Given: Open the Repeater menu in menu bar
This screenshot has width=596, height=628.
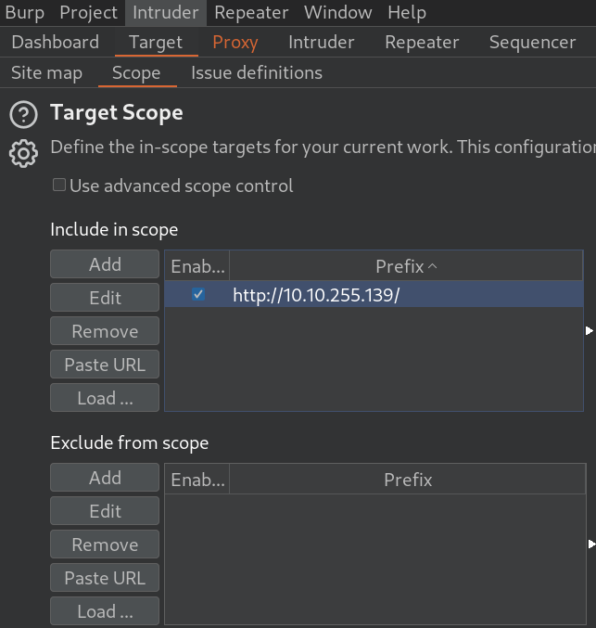Looking at the screenshot, I should (x=251, y=13).
